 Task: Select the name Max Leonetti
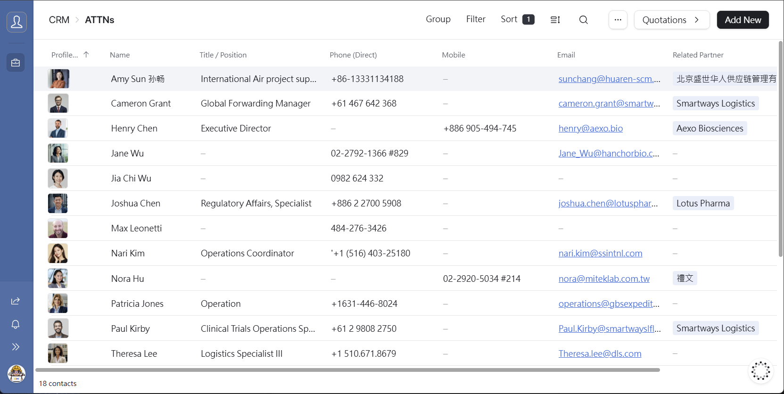point(136,228)
